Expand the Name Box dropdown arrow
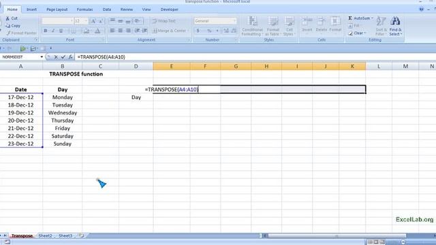436x245 pixels. coord(42,57)
